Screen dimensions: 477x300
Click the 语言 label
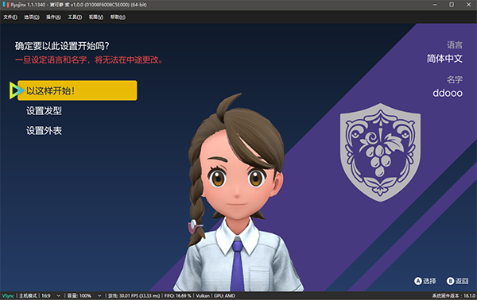[x=455, y=45]
